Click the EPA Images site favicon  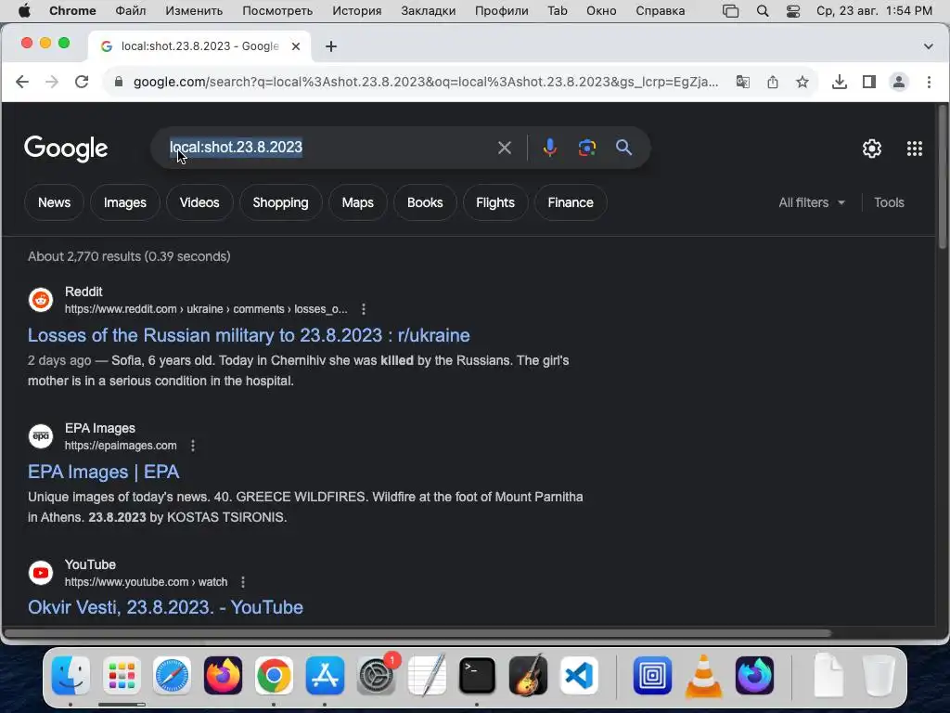point(41,436)
